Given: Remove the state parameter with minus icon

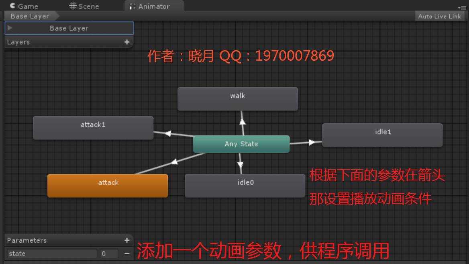Looking at the screenshot, I should click(x=127, y=254).
